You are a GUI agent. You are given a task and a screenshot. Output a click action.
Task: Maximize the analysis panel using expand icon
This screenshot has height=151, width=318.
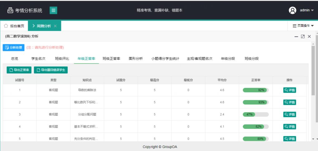303,37
